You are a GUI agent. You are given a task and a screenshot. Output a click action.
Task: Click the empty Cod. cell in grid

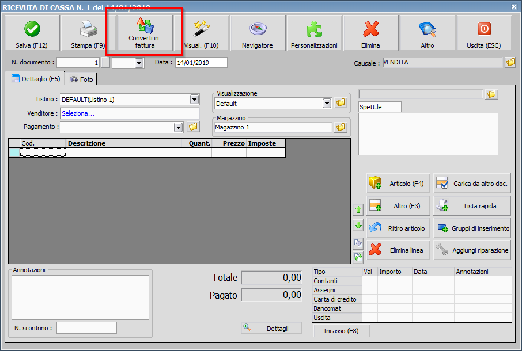[x=43, y=152]
